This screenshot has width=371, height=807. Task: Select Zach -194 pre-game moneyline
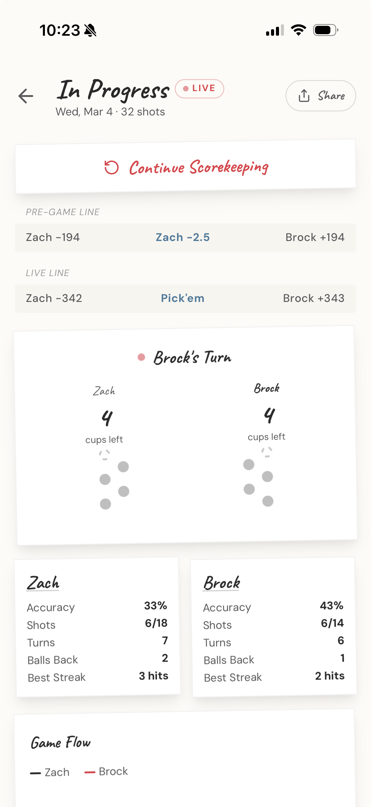tap(53, 238)
